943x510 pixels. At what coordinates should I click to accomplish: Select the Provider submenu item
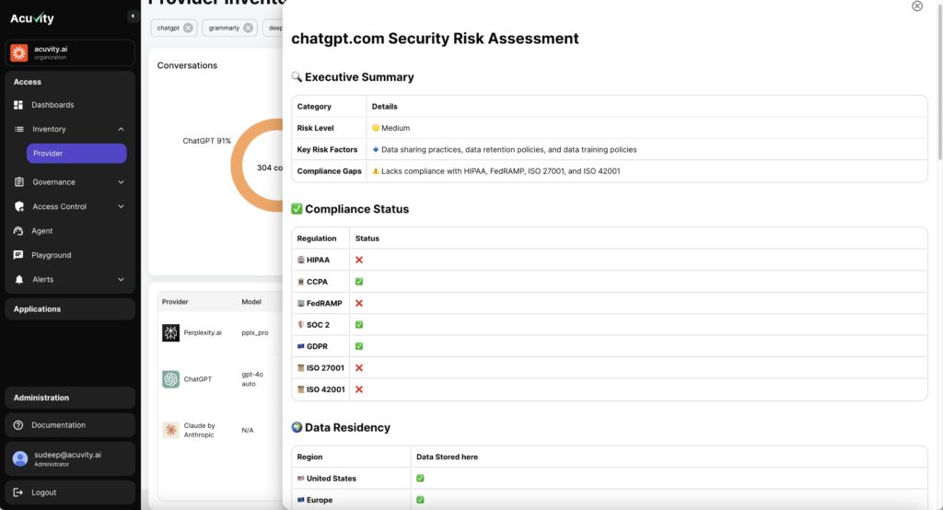(x=76, y=154)
